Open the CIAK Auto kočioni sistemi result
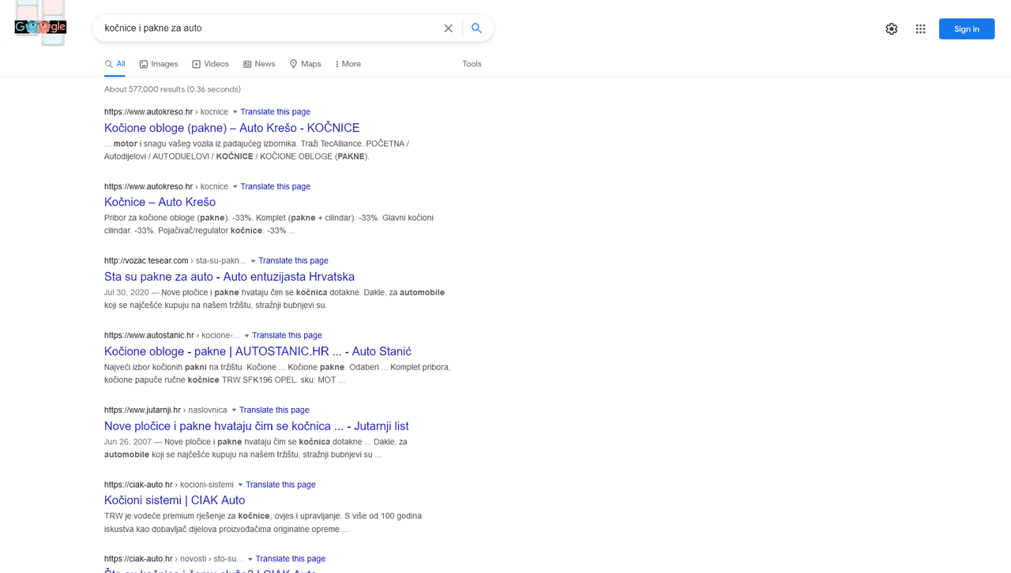This screenshot has width=1011, height=573. [x=174, y=500]
